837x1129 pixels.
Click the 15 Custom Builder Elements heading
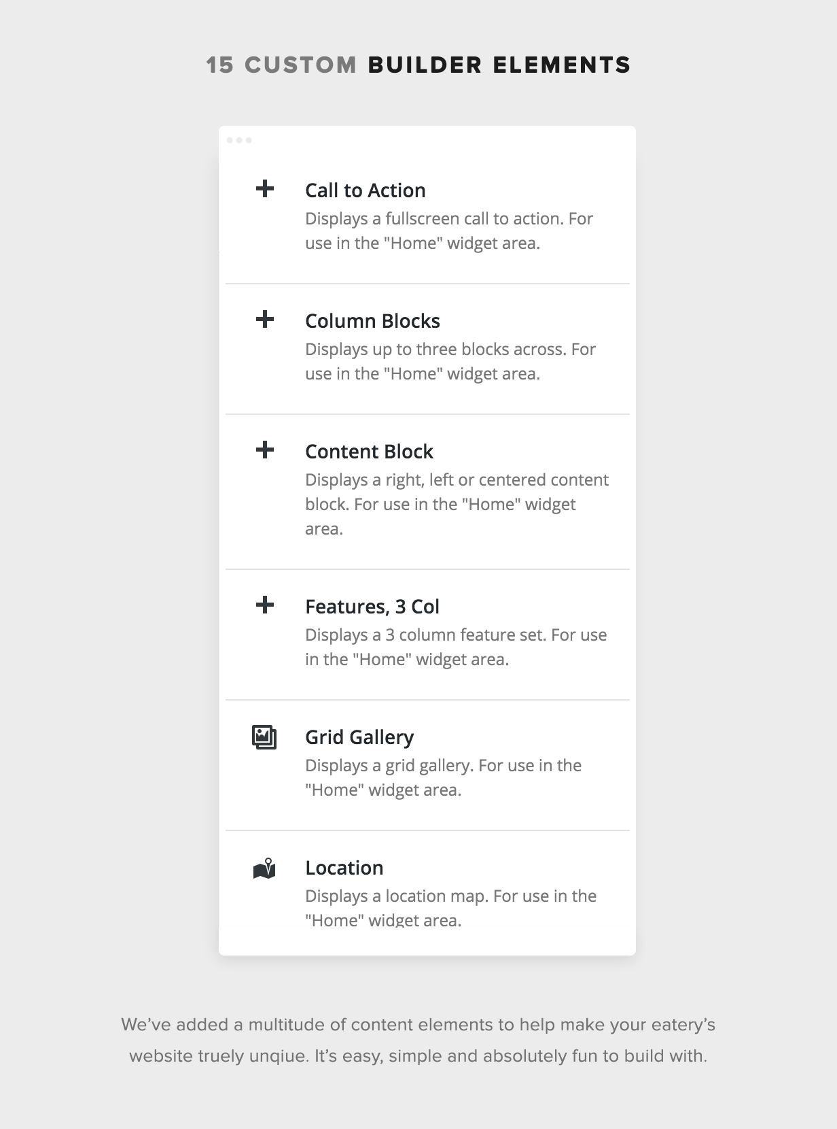tap(418, 65)
